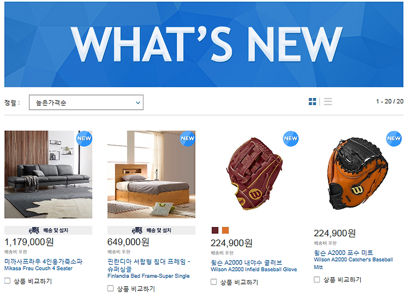Click delivery and installation icon under couch
Image resolution: width=411 pixels, height=300 pixels.
(x=34, y=230)
